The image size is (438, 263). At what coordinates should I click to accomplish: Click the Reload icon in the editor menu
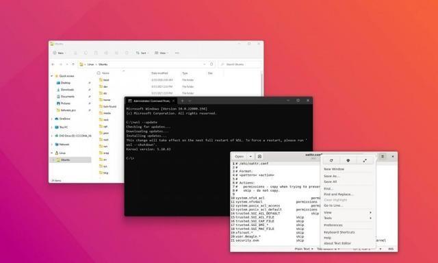click(331, 160)
